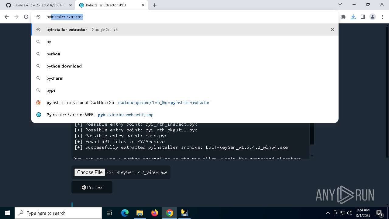Reload the page with the refresh icon

point(26,17)
